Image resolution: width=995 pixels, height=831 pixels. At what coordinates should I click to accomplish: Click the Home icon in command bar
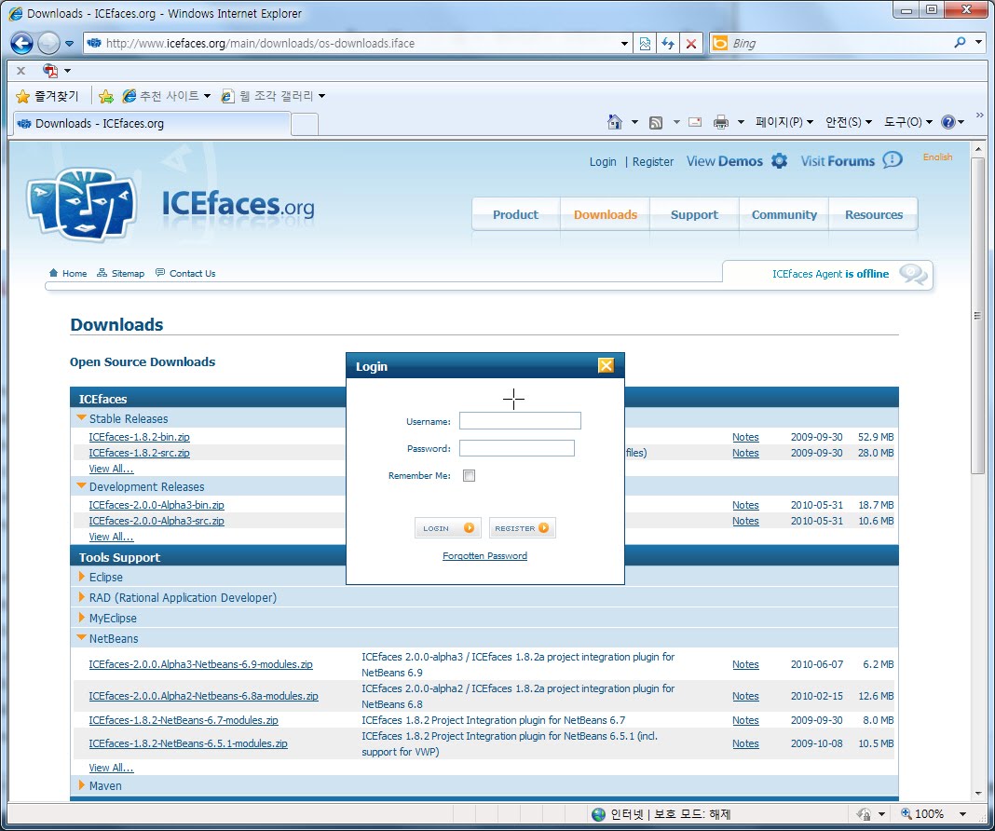coord(614,122)
